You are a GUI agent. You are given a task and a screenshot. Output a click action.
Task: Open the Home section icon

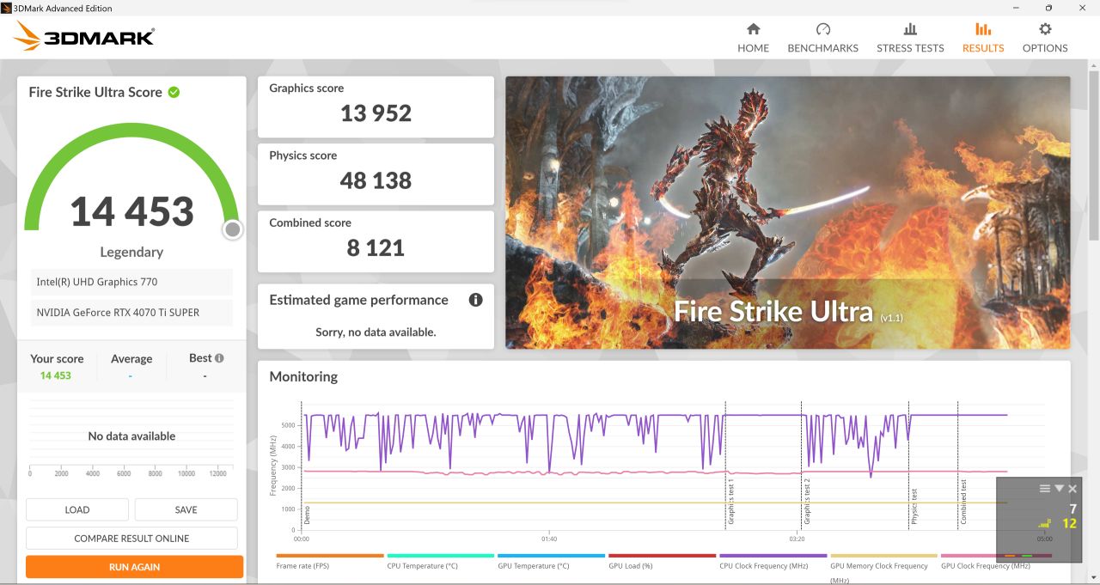click(x=753, y=29)
